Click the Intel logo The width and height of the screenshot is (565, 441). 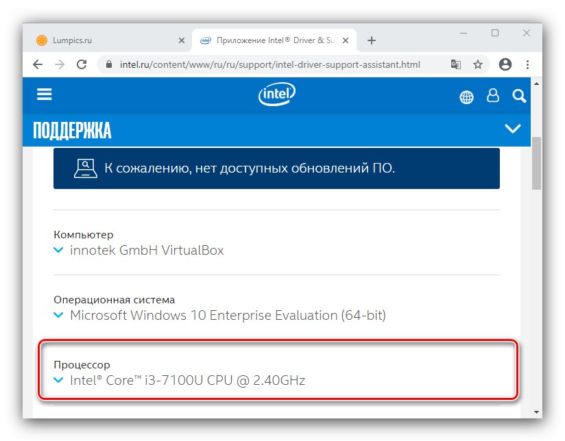(276, 94)
